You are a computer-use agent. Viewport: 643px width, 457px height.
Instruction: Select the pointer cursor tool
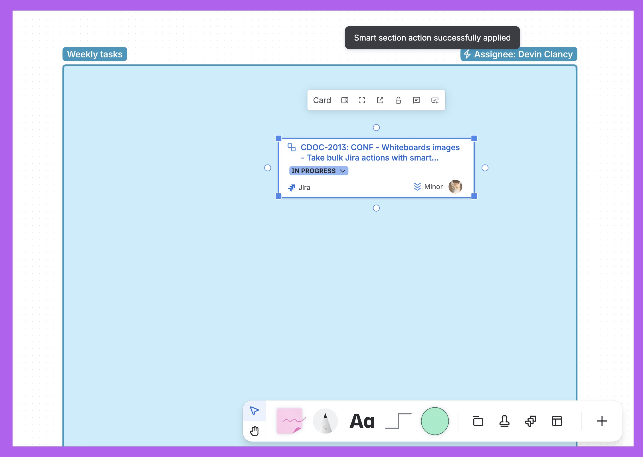pyautogui.click(x=254, y=411)
